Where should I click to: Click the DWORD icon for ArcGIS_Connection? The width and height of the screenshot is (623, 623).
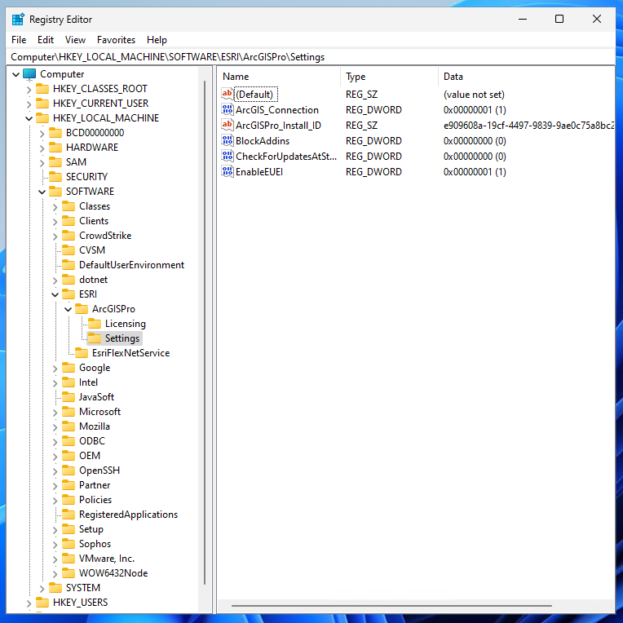tap(228, 109)
